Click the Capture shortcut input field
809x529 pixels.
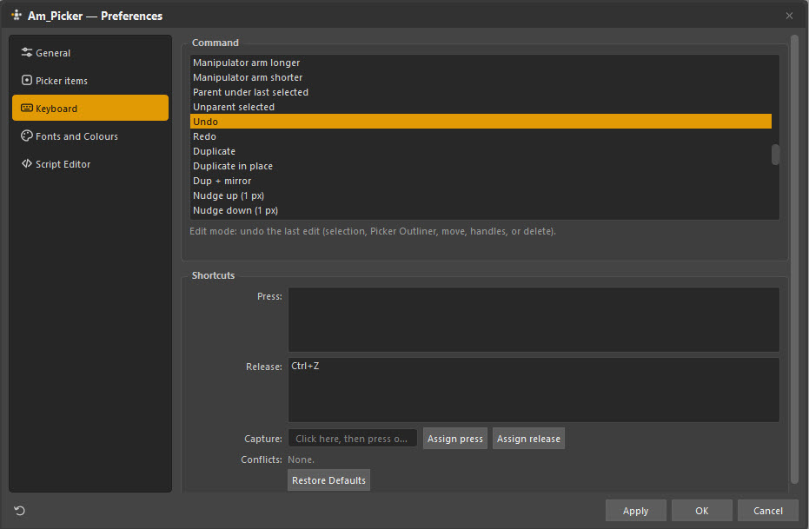click(x=353, y=439)
